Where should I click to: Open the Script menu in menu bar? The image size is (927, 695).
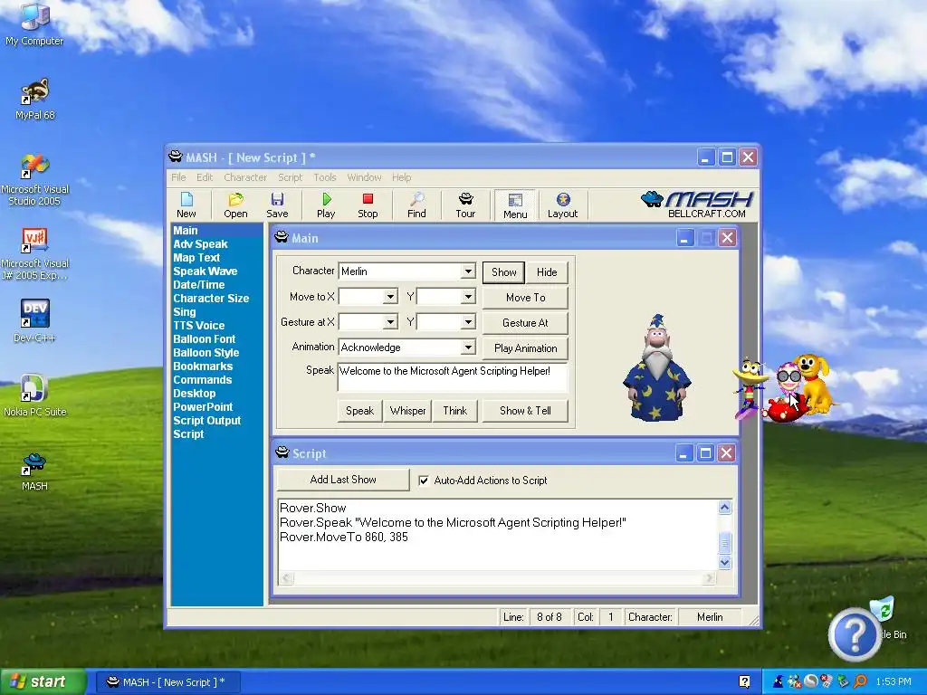[290, 177]
